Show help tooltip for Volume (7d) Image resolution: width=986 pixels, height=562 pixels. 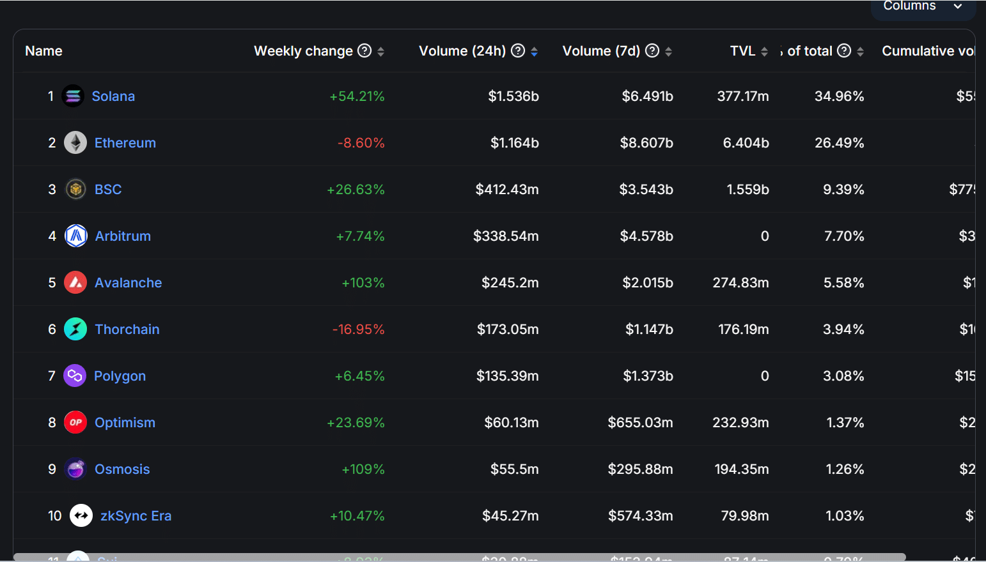point(652,50)
